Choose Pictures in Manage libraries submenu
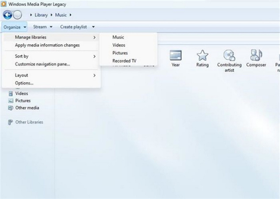Image resolution: width=280 pixels, height=199 pixels. [x=128, y=53]
